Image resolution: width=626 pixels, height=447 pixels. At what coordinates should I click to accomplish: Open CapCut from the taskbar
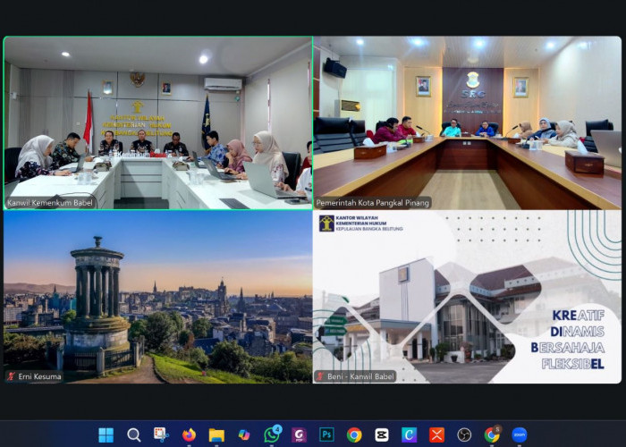(382, 434)
